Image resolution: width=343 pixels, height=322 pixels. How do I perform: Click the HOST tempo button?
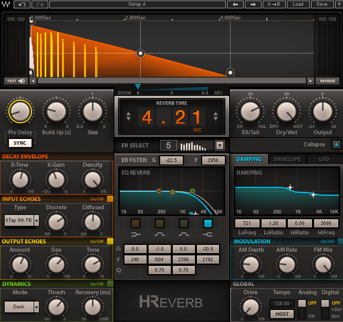282,314
